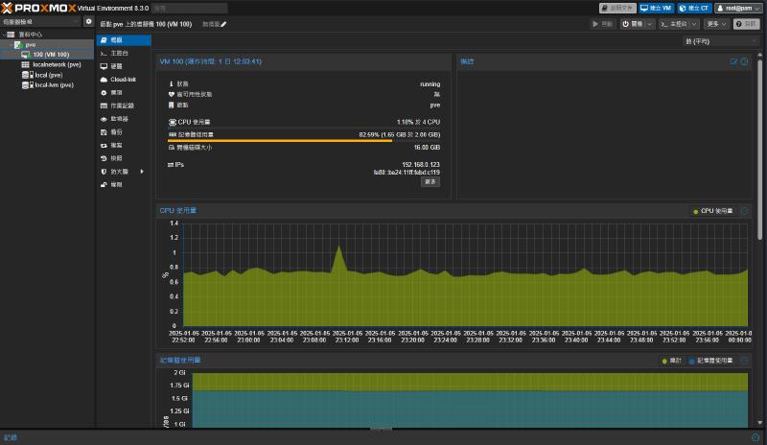Open Cloud-Init settings
Screen dimensions: 767x445
pos(124,80)
